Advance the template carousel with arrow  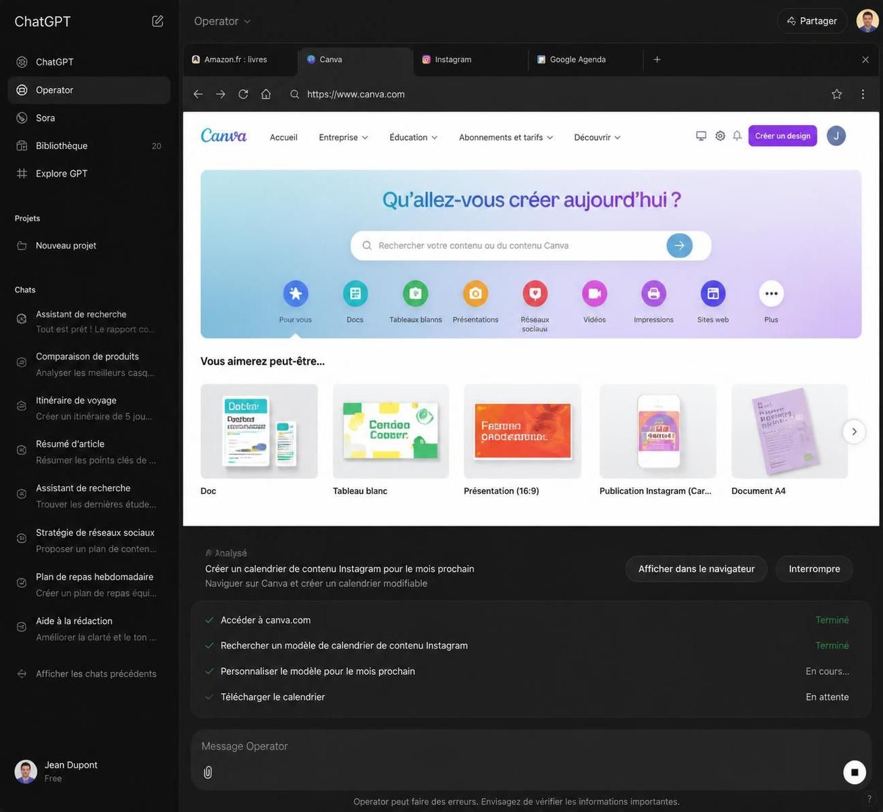click(854, 432)
